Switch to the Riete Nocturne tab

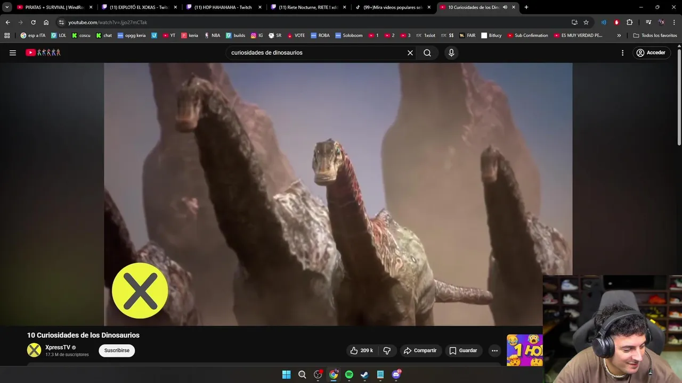coord(308,7)
